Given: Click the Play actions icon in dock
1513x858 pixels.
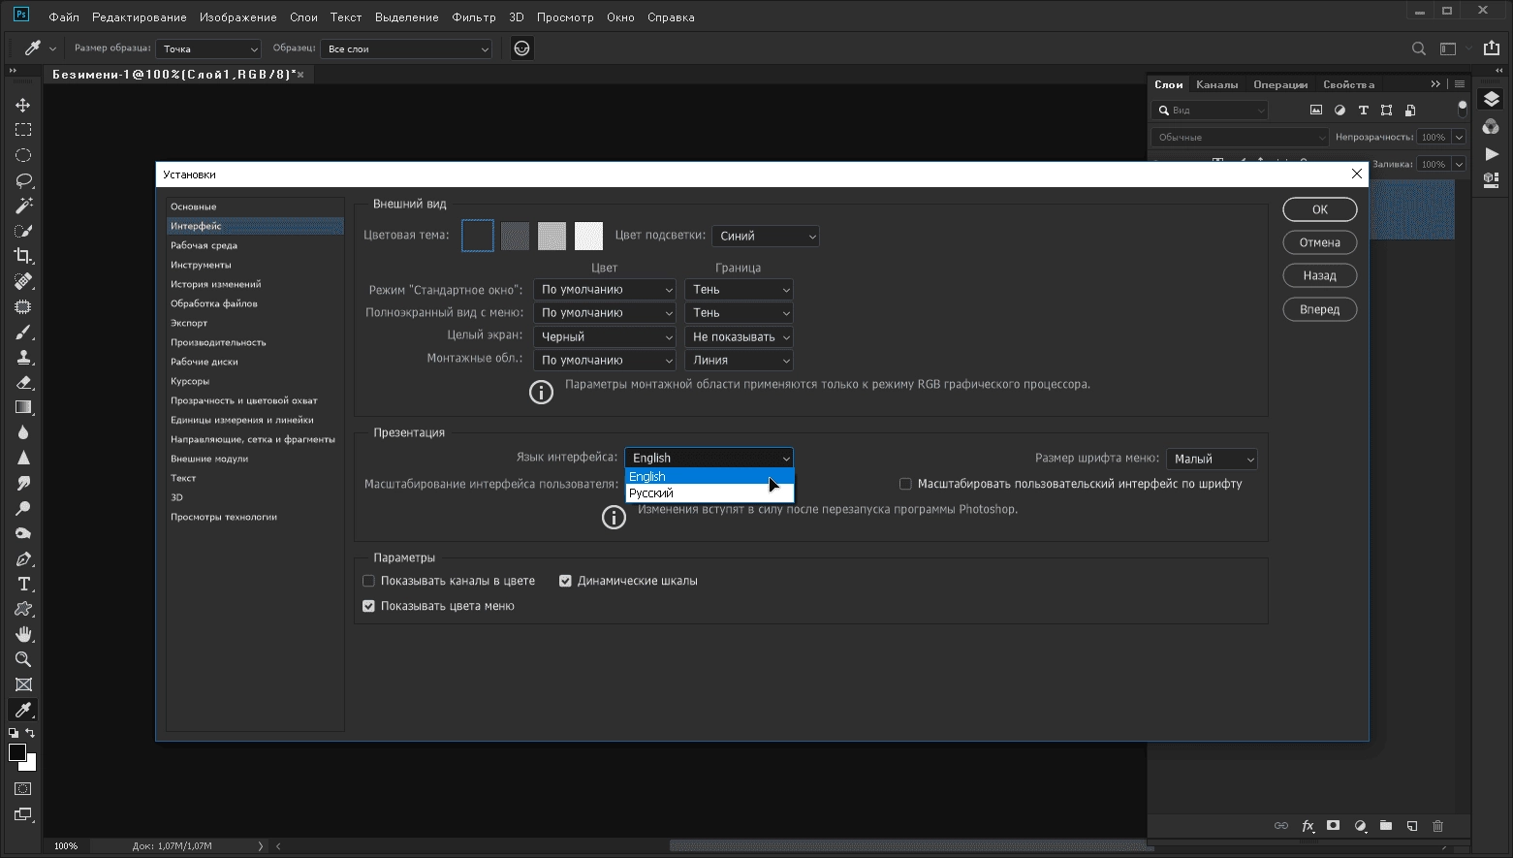Looking at the screenshot, I should [1491, 154].
